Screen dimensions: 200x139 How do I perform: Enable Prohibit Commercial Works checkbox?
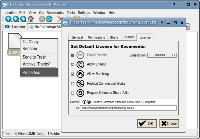coord(72,84)
